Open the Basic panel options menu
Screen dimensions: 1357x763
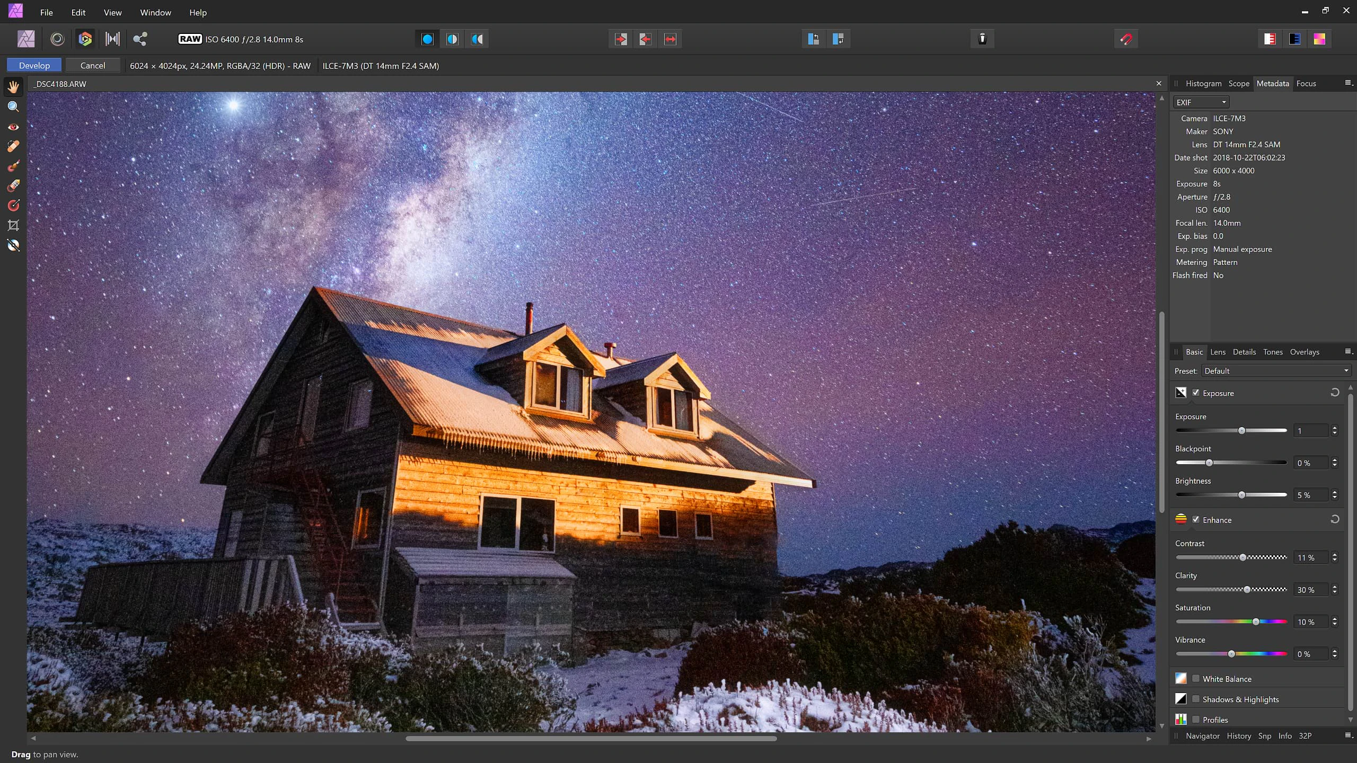[1349, 351]
